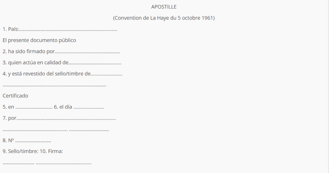
Task: Click the dotted line above 'Certificado'
Action: tap(54, 85)
